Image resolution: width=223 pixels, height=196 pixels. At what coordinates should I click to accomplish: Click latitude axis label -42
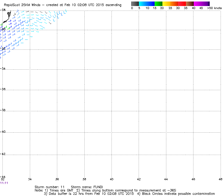click(x=3, y=154)
